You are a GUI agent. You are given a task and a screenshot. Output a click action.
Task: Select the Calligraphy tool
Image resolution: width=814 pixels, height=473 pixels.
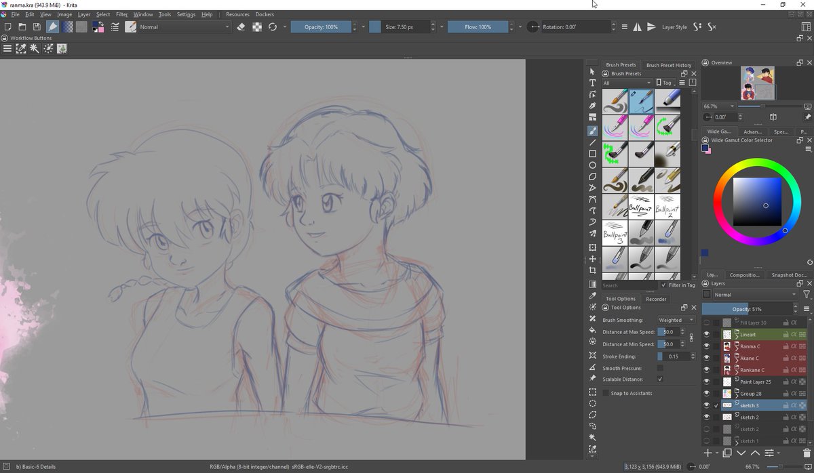(x=592, y=106)
